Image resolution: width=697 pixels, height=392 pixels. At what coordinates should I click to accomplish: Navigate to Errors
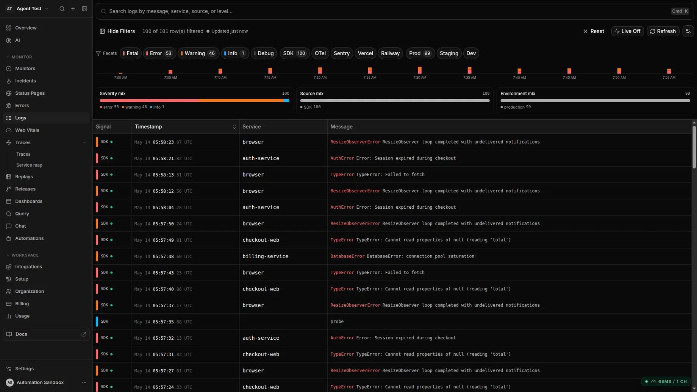46,106
